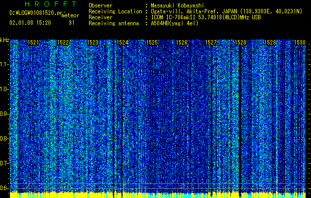Click location text Ogata-vill. Akita-Pref. JAPAN
This screenshot has width=311, height=198.
coord(194,11)
